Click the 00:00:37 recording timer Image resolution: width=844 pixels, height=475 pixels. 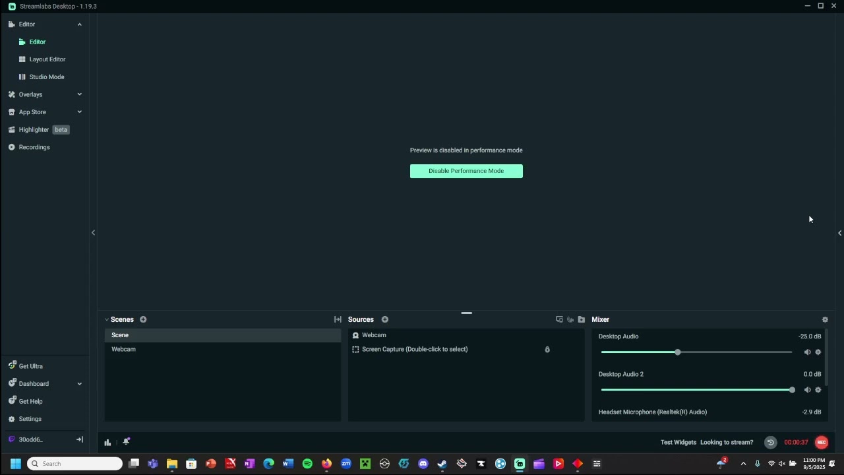coord(796,443)
